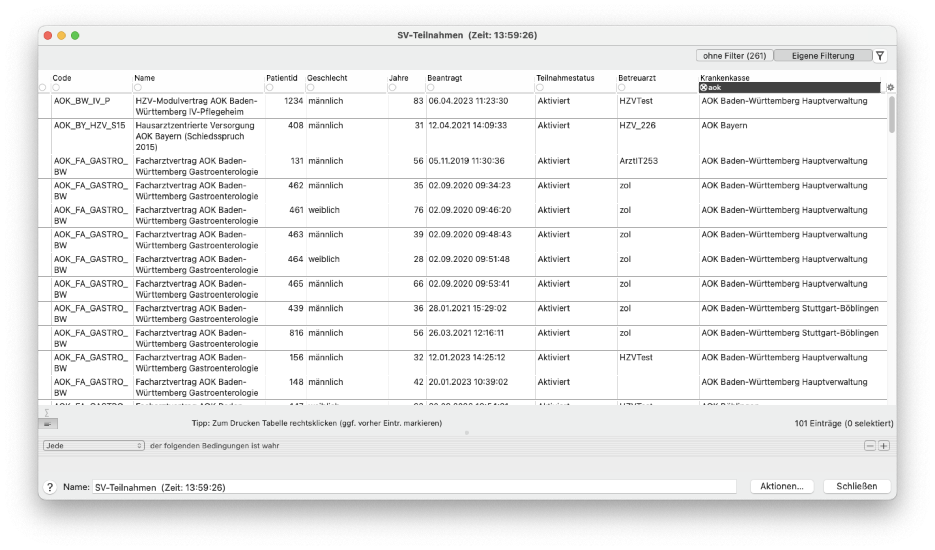
Task: Open the 'Jede' conditions dropdown
Action: coord(93,445)
